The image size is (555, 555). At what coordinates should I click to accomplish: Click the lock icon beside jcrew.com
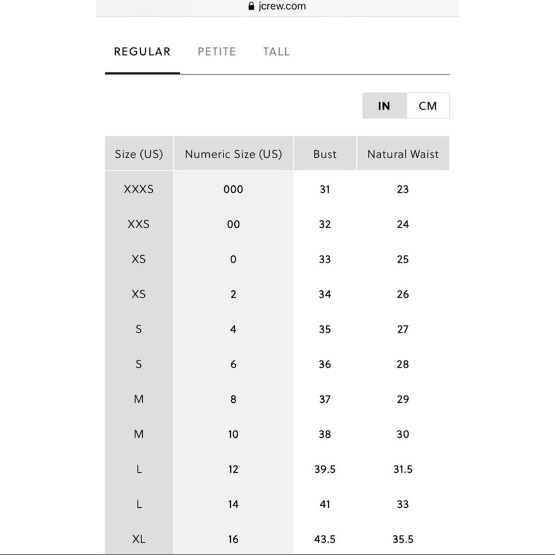(x=251, y=6)
